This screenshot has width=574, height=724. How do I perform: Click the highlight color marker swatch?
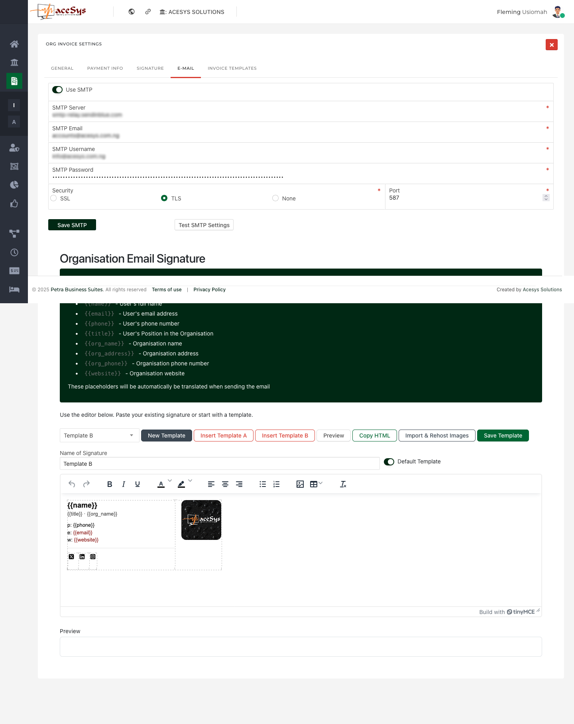pos(181,484)
